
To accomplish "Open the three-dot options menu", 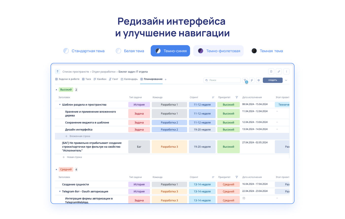I will [x=286, y=71].
